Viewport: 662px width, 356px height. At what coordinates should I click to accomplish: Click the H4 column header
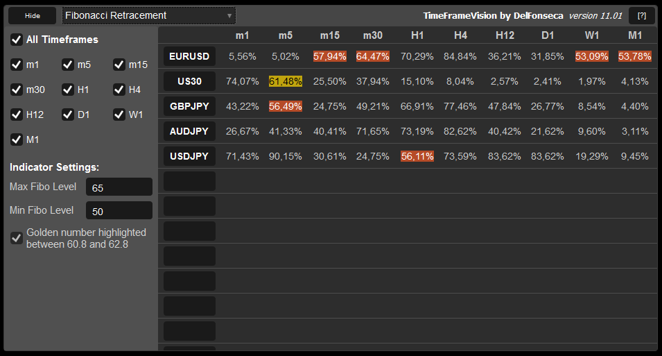(x=460, y=35)
